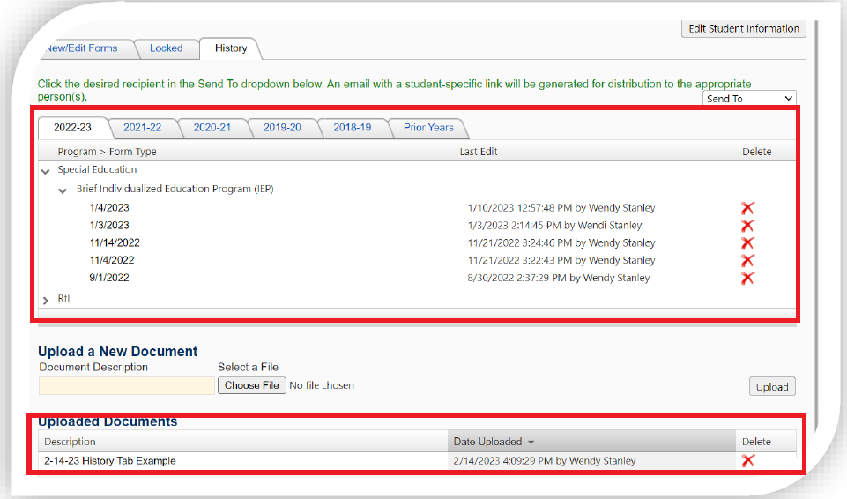Image resolution: width=847 pixels, height=499 pixels.
Task: Delete the 1/4/2023 IEP form entry
Action: (x=747, y=208)
